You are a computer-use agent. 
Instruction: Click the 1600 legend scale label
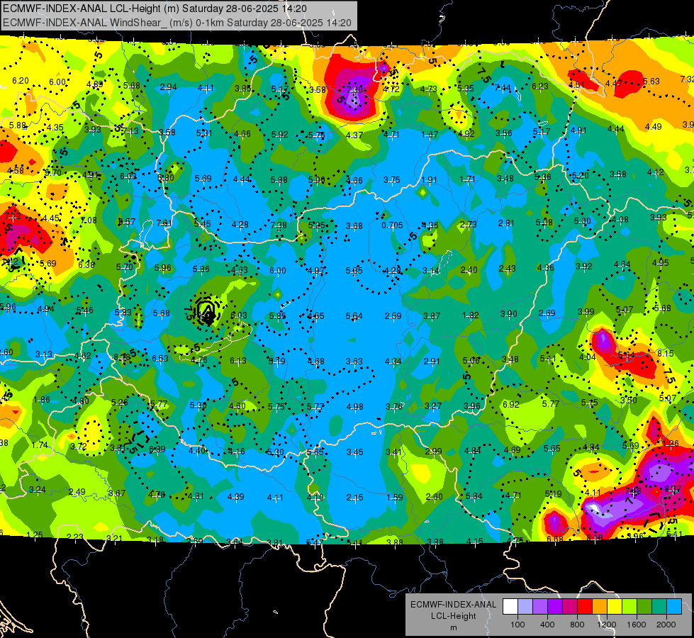[637, 625]
